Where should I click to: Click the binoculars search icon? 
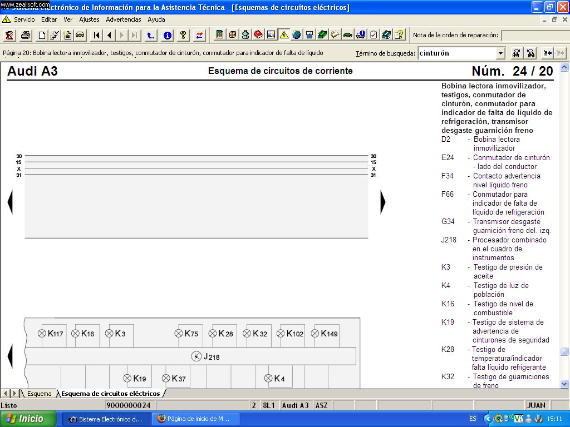516,53
